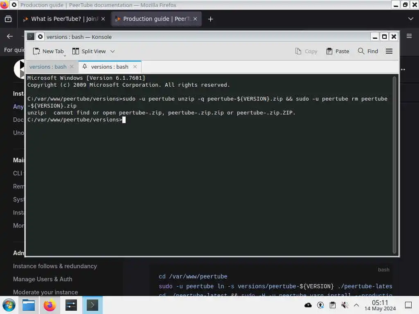The height and width of the screenshot is (314, 419).
Task: Open Manage Users & Auth link
Action: (x=43, y=279)
